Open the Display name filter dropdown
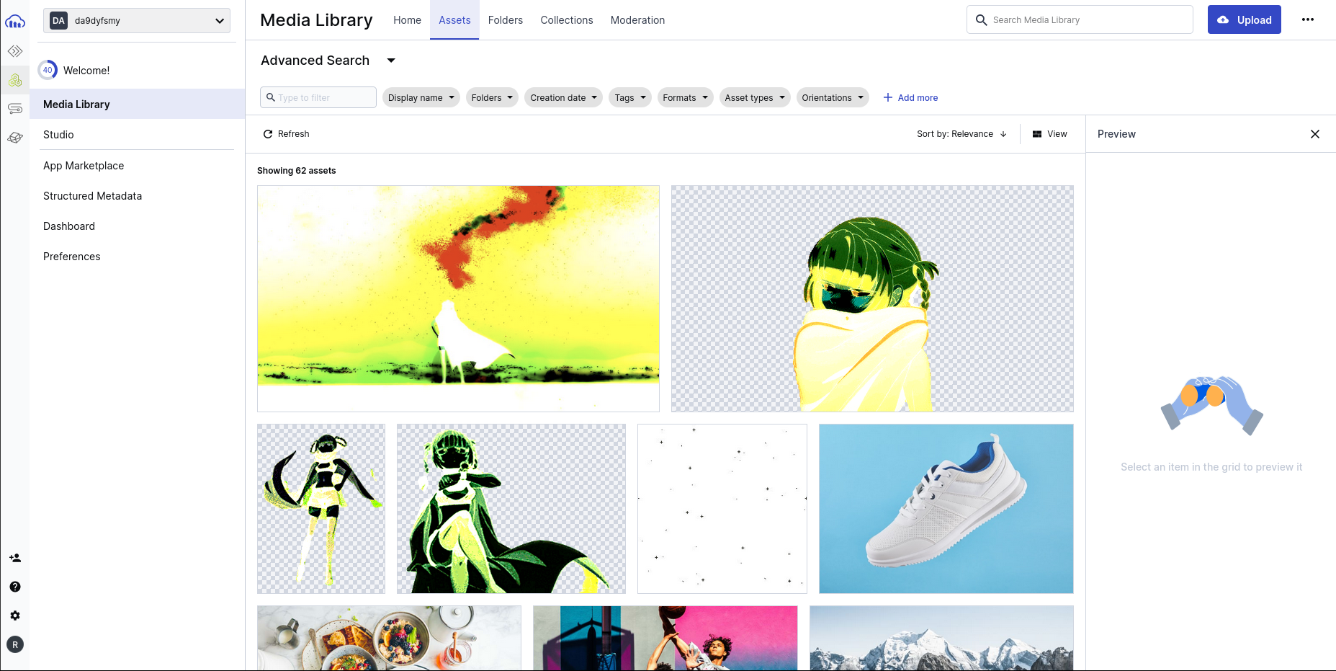 (421, 98)
